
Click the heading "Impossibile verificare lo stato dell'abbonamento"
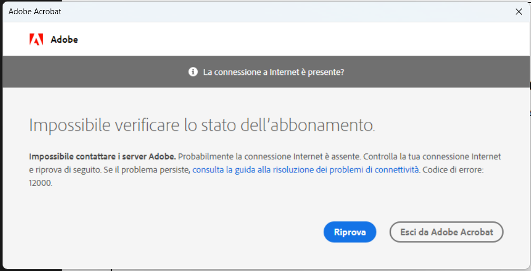(202, 125)
